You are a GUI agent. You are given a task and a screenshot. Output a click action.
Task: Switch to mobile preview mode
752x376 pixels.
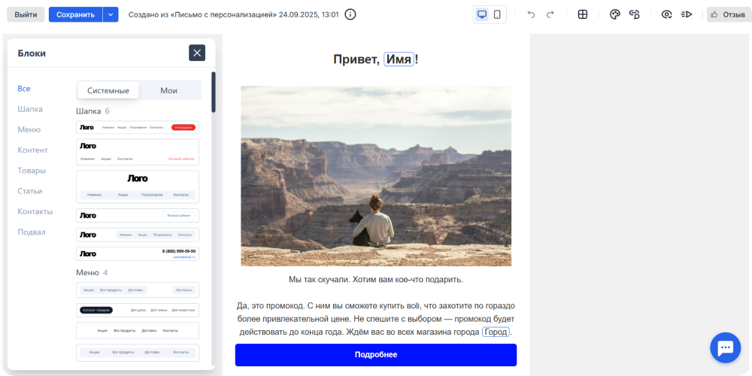(497, 14)
